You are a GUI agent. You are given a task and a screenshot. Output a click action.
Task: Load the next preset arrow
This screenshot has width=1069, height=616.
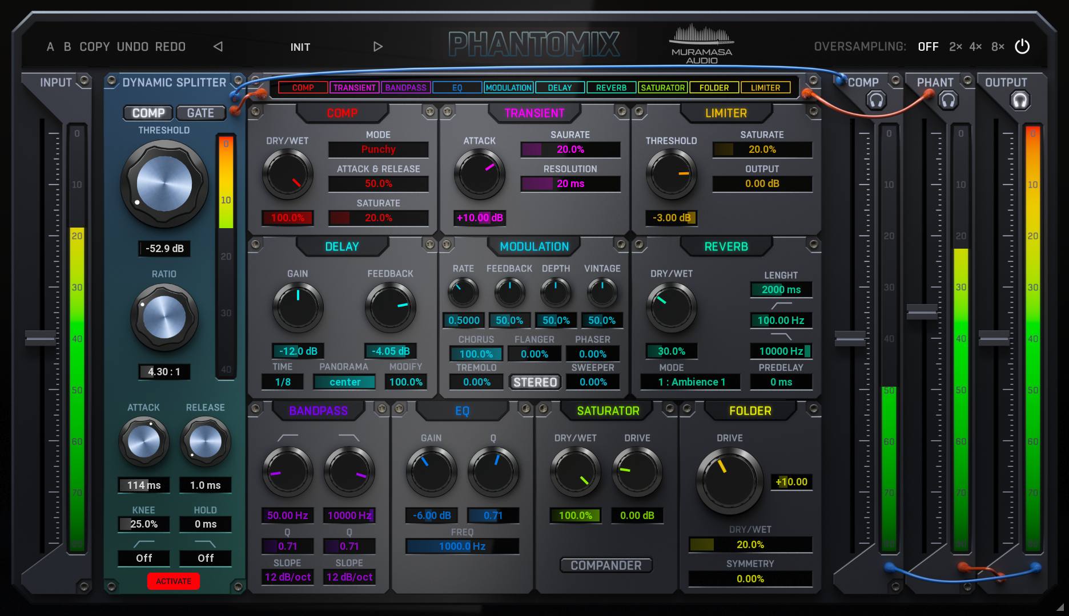pyautogui.click(x=377, y=47)
